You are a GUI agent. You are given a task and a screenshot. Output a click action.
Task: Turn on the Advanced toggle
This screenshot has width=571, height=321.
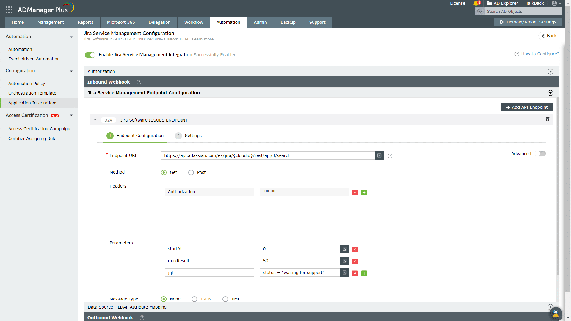coord(540,154)
